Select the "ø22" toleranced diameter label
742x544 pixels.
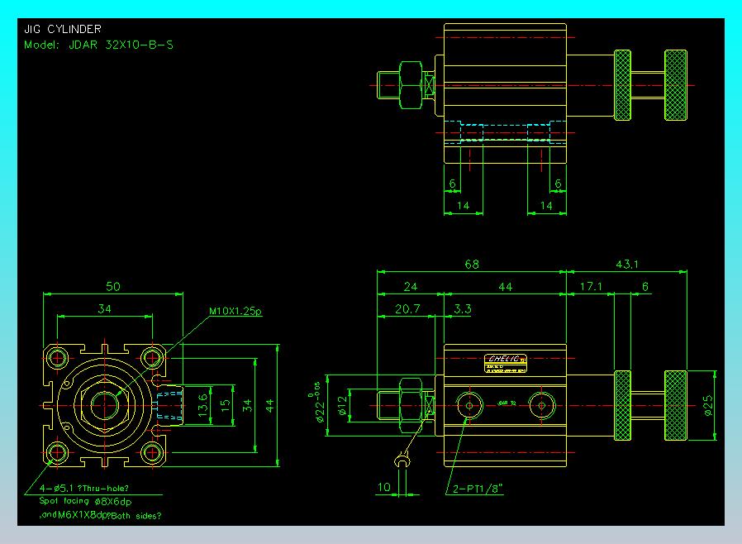coord(318,403)
